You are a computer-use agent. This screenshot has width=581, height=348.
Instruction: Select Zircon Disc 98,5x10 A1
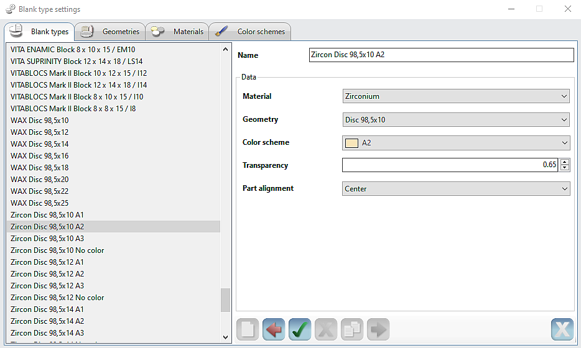pyautogui.click(x=113, y=215)
